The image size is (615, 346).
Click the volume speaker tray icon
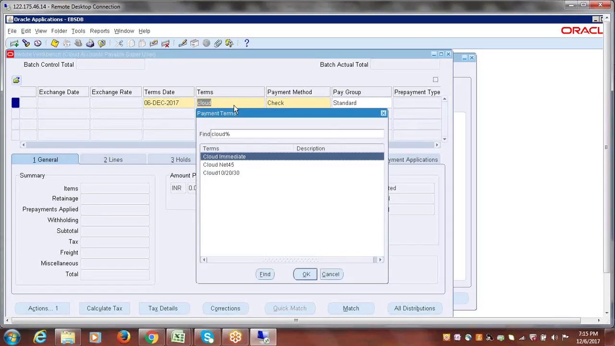tap(554, 337)
